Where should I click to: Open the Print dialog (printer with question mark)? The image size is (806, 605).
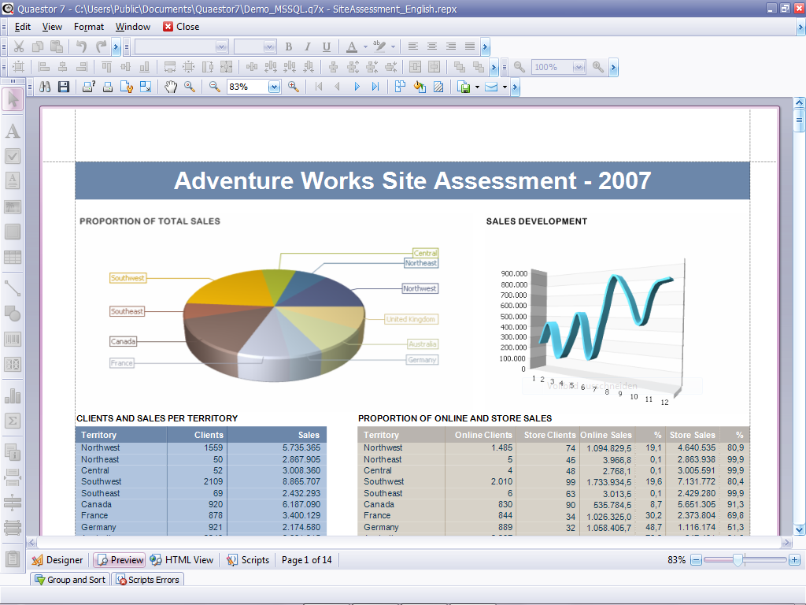89,87
